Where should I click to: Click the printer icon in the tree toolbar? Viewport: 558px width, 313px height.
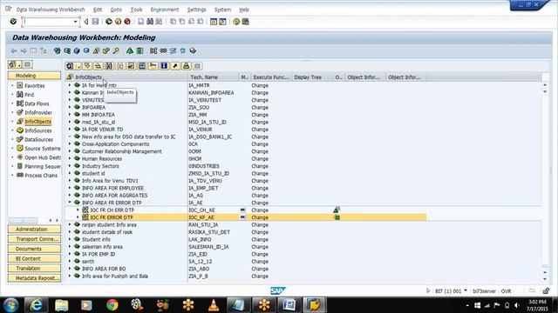[186, 66]
